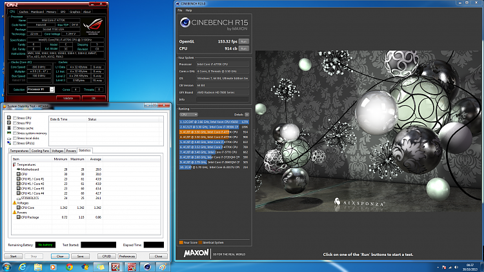Switch to the CPU-Z Caches tab
The height and width of the screenshot is (272, 484).
point(23,12)
